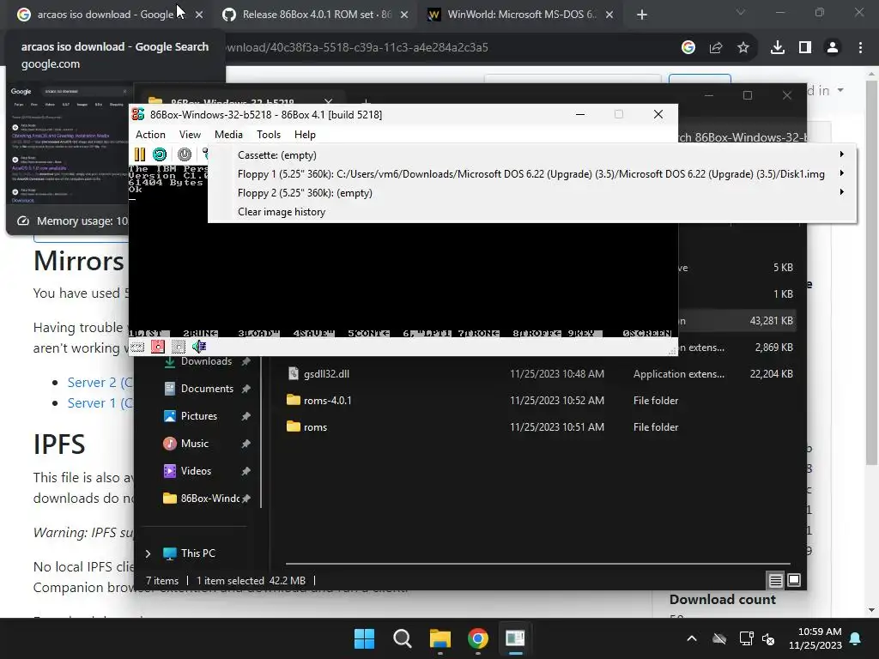879x659 pixels.
Task: Show hidden system tray icons
Action: [692, 638]
